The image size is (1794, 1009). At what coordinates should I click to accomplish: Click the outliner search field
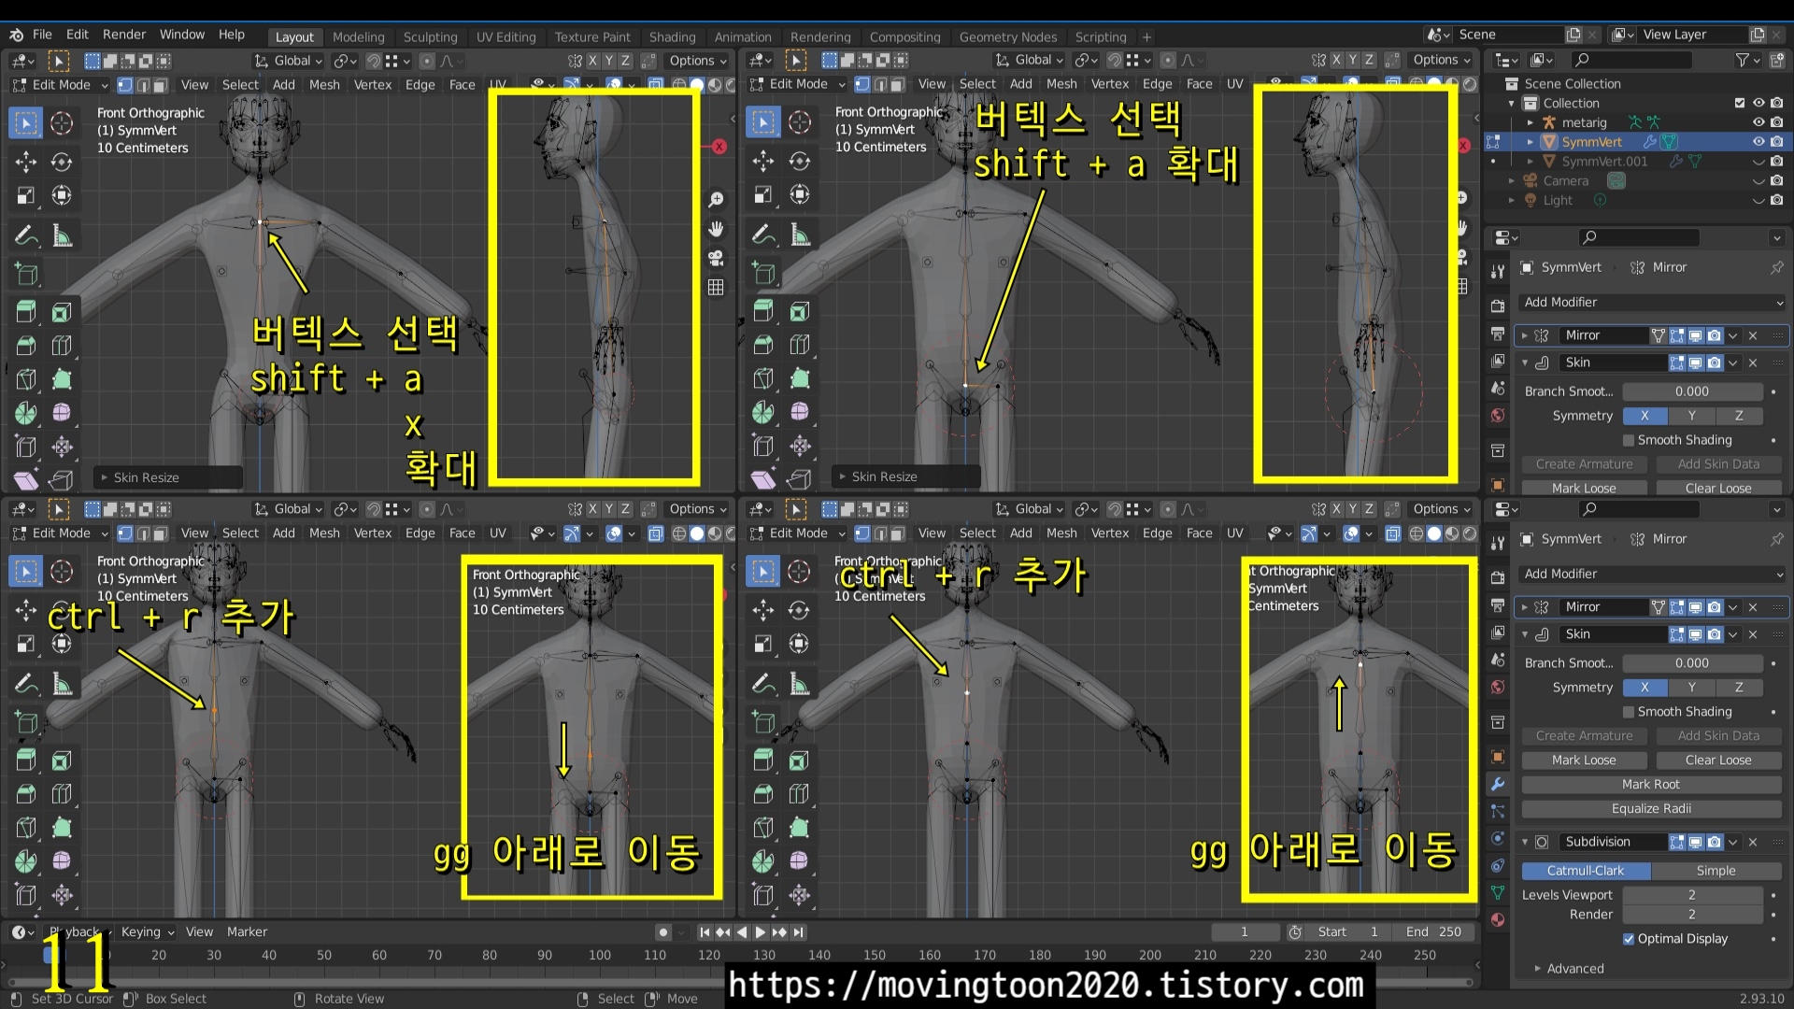point(1631,60)
